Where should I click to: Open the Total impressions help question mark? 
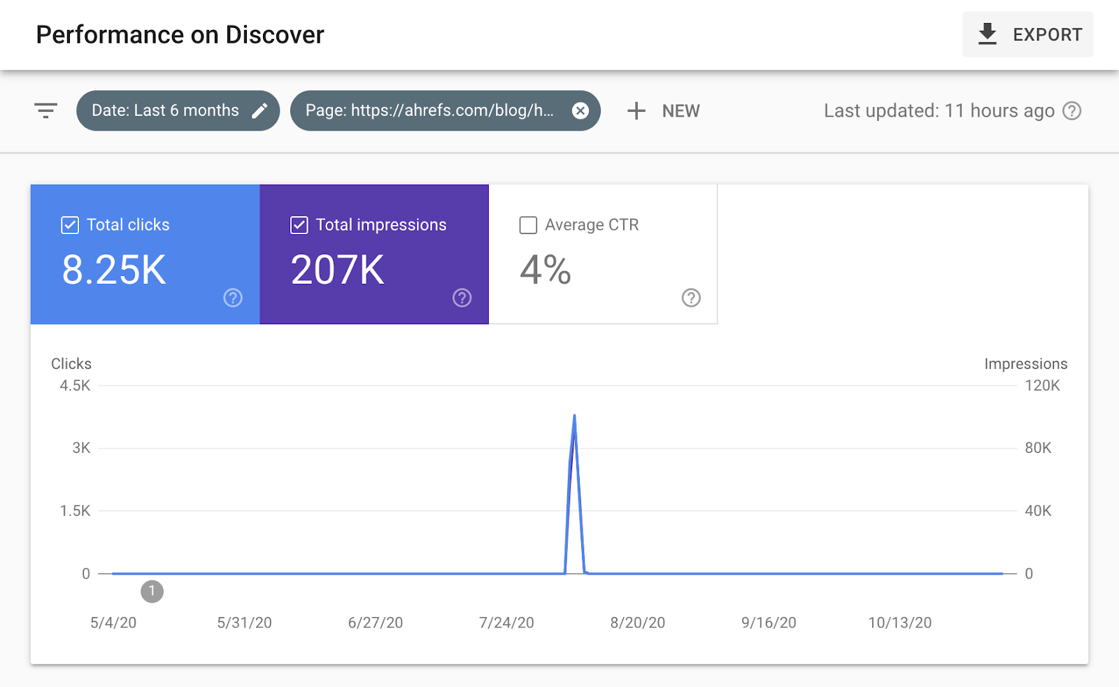(462, 298)
